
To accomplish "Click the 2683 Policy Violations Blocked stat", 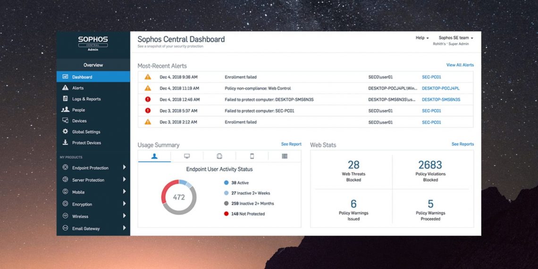I will click(430, 170).
